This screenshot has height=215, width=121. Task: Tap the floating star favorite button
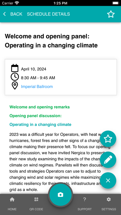[108, 139]
